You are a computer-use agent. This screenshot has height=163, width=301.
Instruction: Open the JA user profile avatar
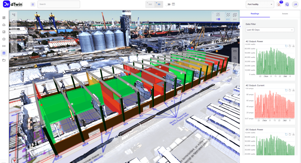295,4
